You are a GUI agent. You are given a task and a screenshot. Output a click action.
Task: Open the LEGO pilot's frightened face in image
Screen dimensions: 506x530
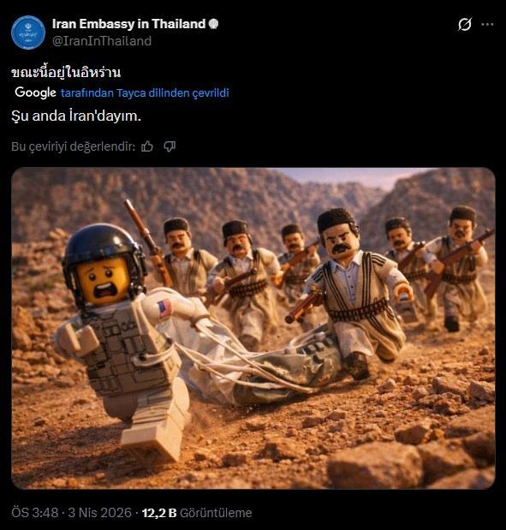tap(103, 280)
